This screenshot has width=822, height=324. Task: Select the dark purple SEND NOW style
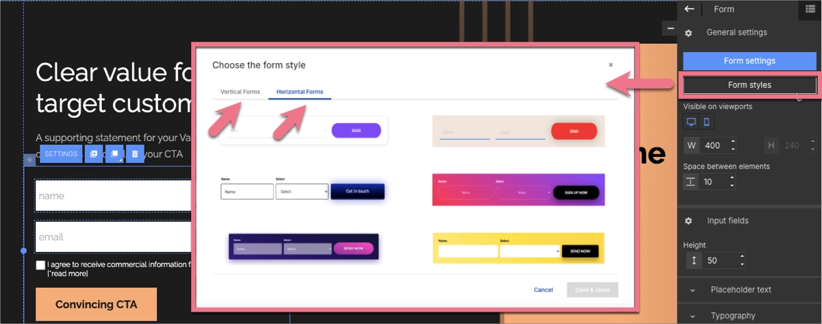tap(303, 247)
